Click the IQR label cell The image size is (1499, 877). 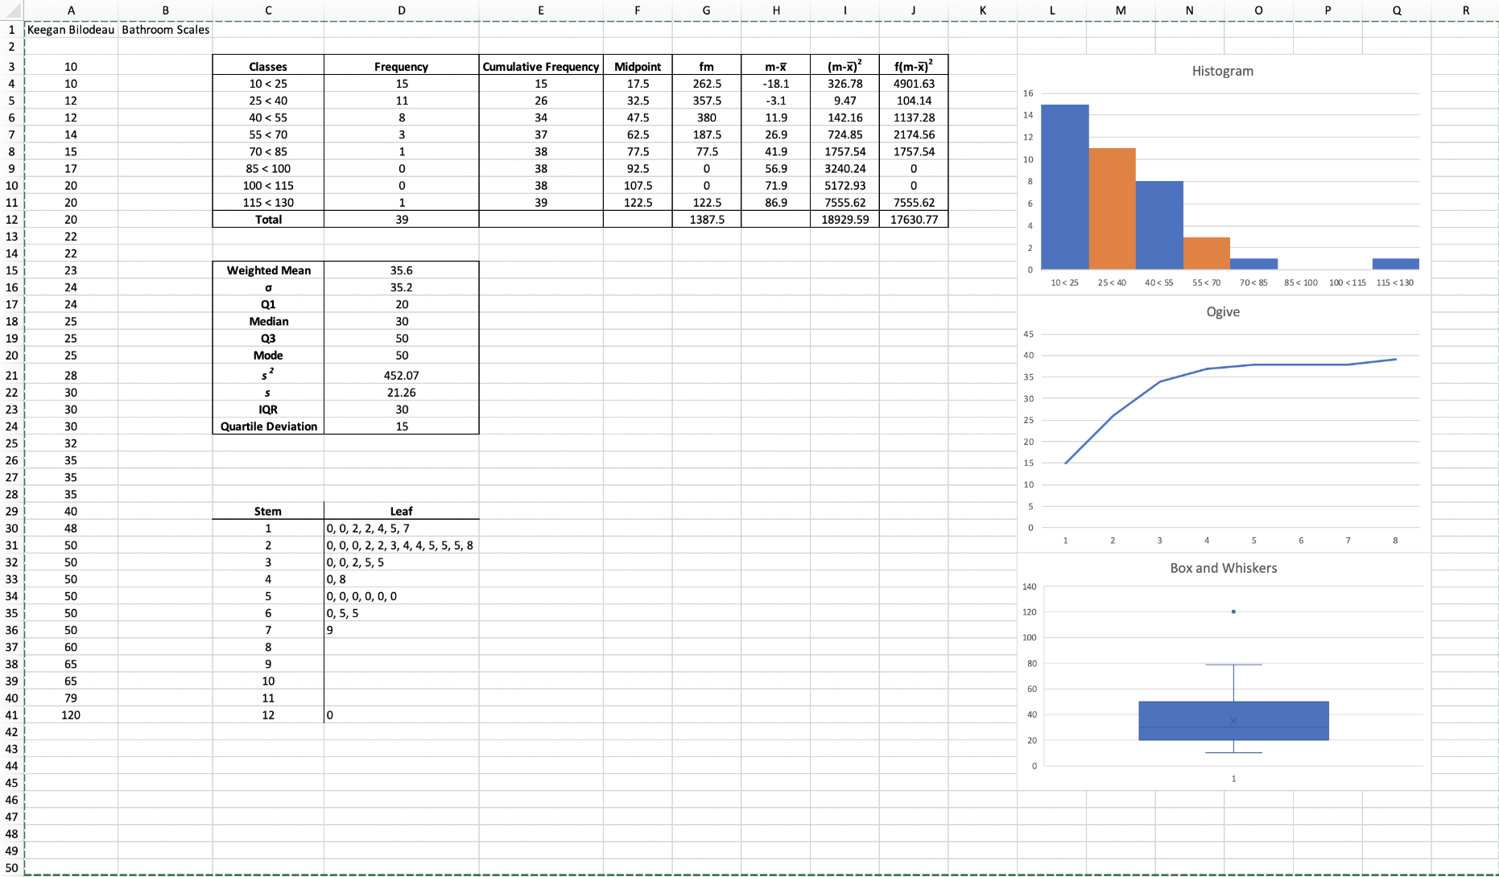pyautogui.click(x=268, y=410)
